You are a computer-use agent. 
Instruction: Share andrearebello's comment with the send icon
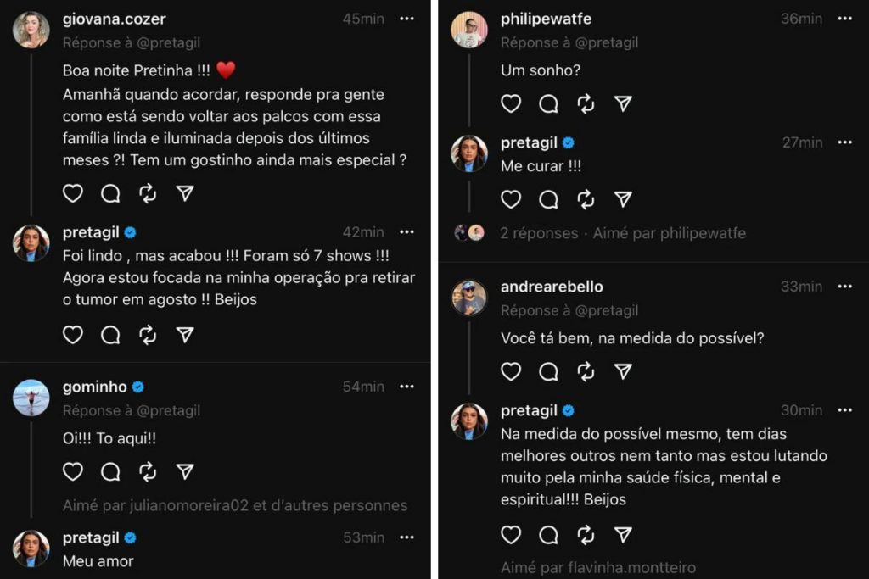click(x=624, y=370)
